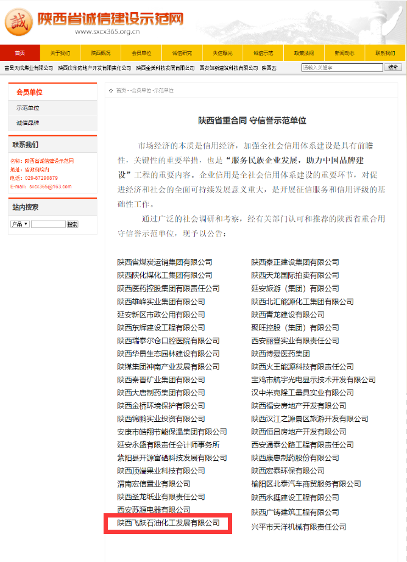
Task: Click 聚旺控股（集团）有限公司
Action: coord(296,327)
